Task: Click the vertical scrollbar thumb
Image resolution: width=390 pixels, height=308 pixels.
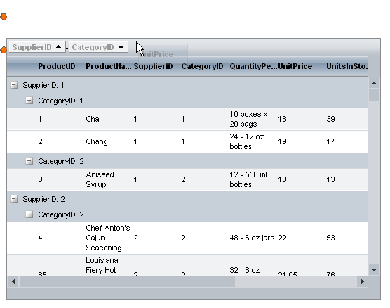Action: [374, 95]
